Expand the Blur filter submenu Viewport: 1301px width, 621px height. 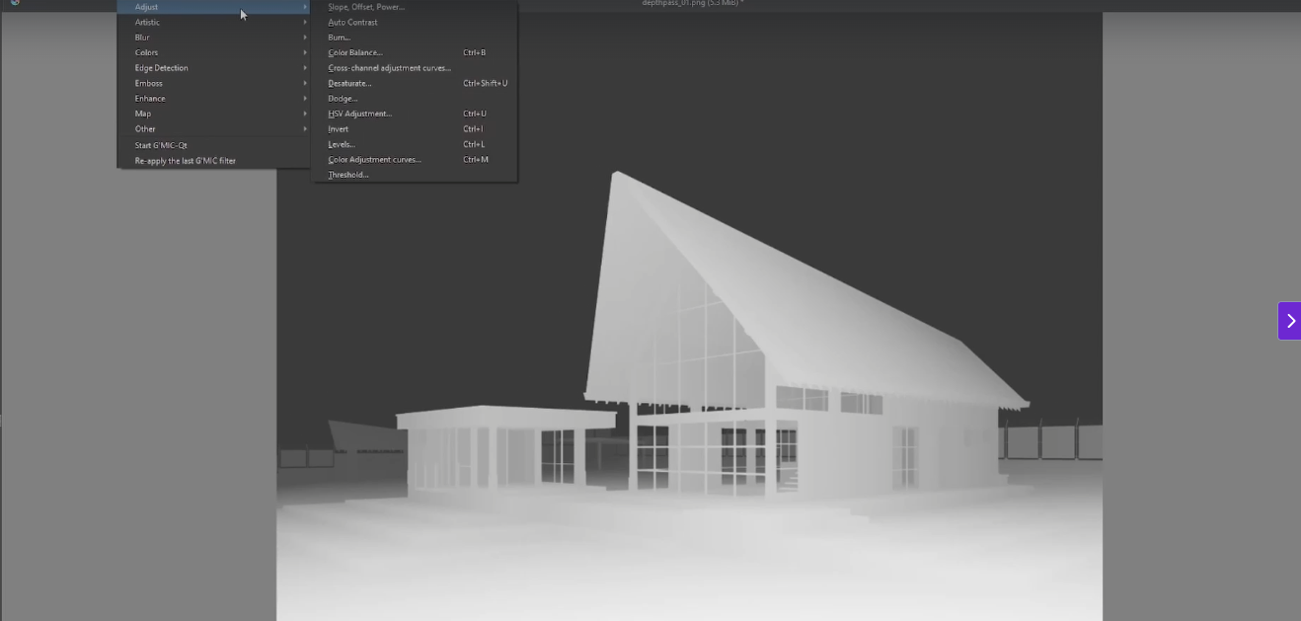142,38
